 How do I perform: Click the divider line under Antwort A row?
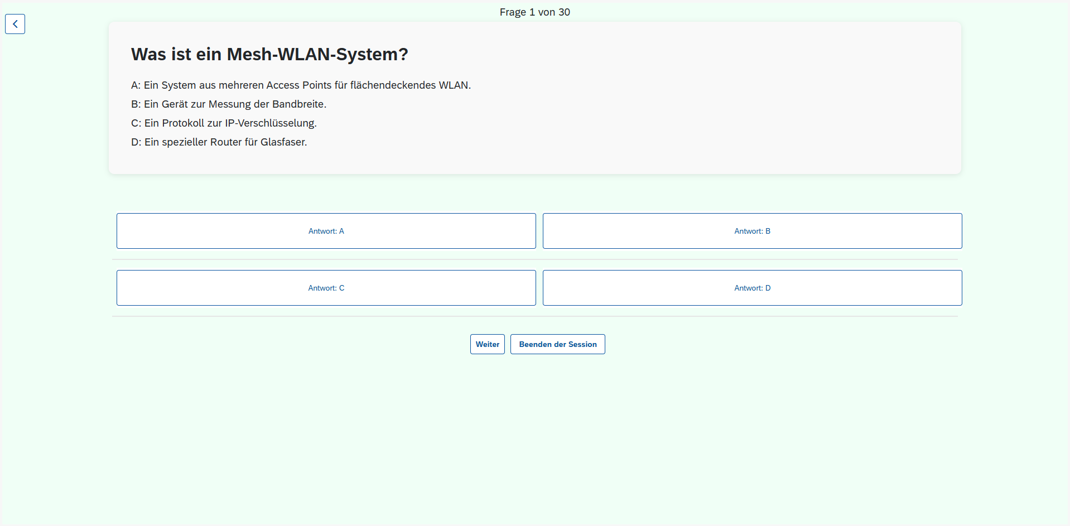tap(534, 259)
